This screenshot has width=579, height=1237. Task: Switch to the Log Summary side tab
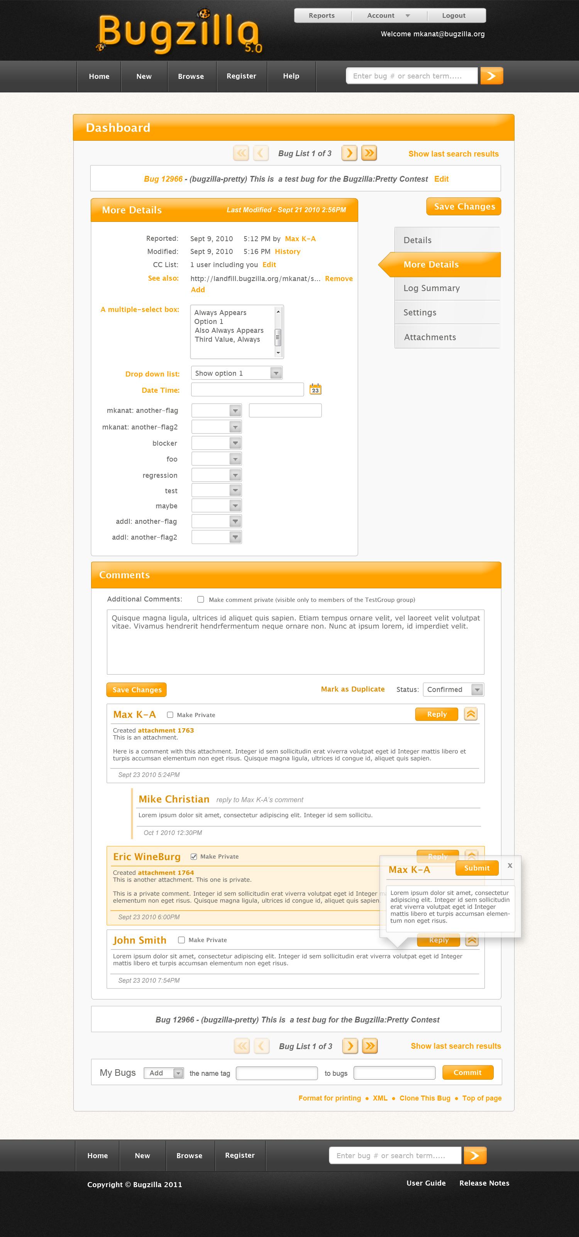coord(447,288)
